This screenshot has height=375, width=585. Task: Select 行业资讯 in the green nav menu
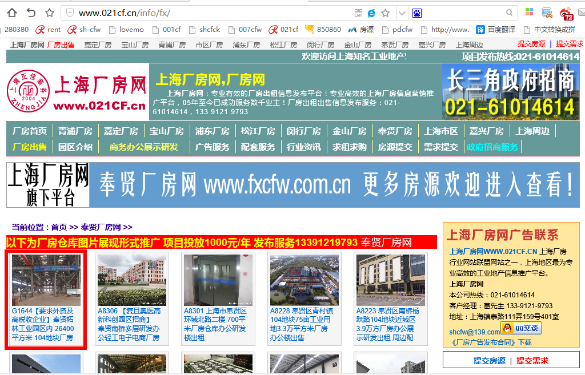pos(304,147)
